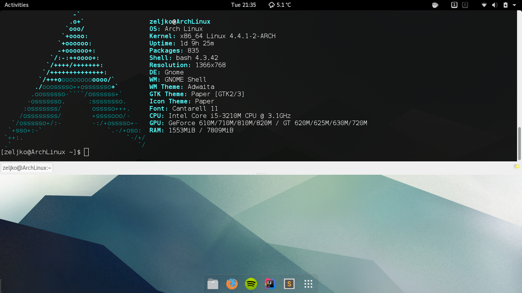Viewport: 522px width, 293px height.
Task: Open Sublime Text from the dock
Action: pos(289,284)
